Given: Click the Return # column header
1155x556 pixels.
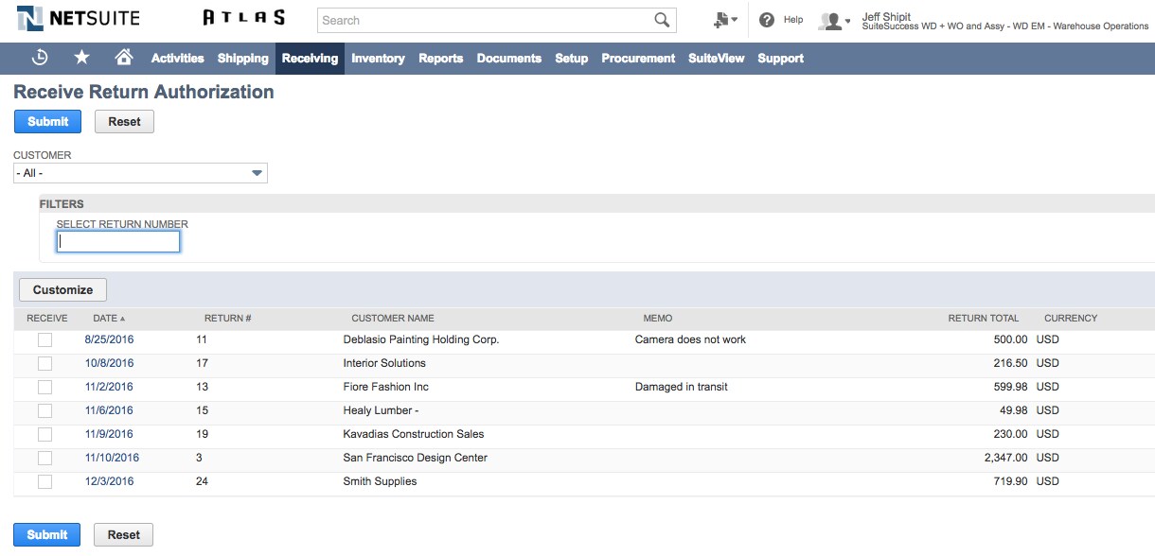Looking at the screenshot, I should 227,319.
